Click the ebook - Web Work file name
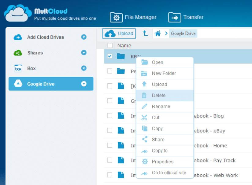Image resolution: width=252 pixels, height=185 pixels. [x=216, y=175]
